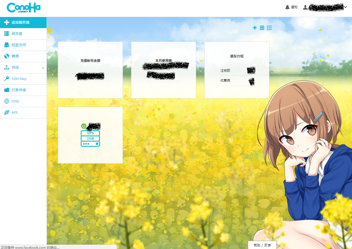Click the SSH Key icon

[x=7, y=79]
